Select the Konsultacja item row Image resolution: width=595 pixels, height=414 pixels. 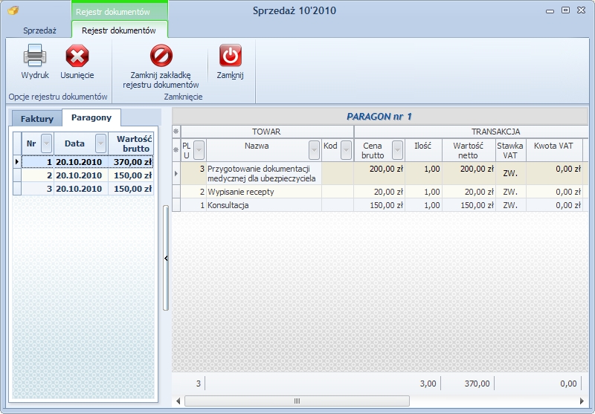point(380,205)
